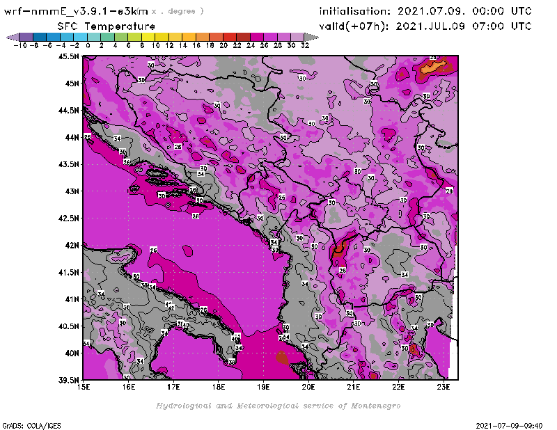This screenshot has width=557, height=430.
Task: Select the legend swatch between 6 and 8
Action: (134, 37)
